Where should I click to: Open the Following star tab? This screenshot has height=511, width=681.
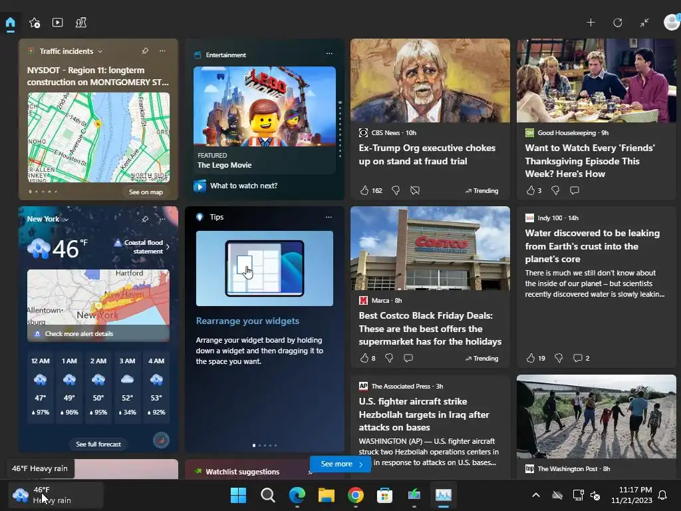[35, 23]
